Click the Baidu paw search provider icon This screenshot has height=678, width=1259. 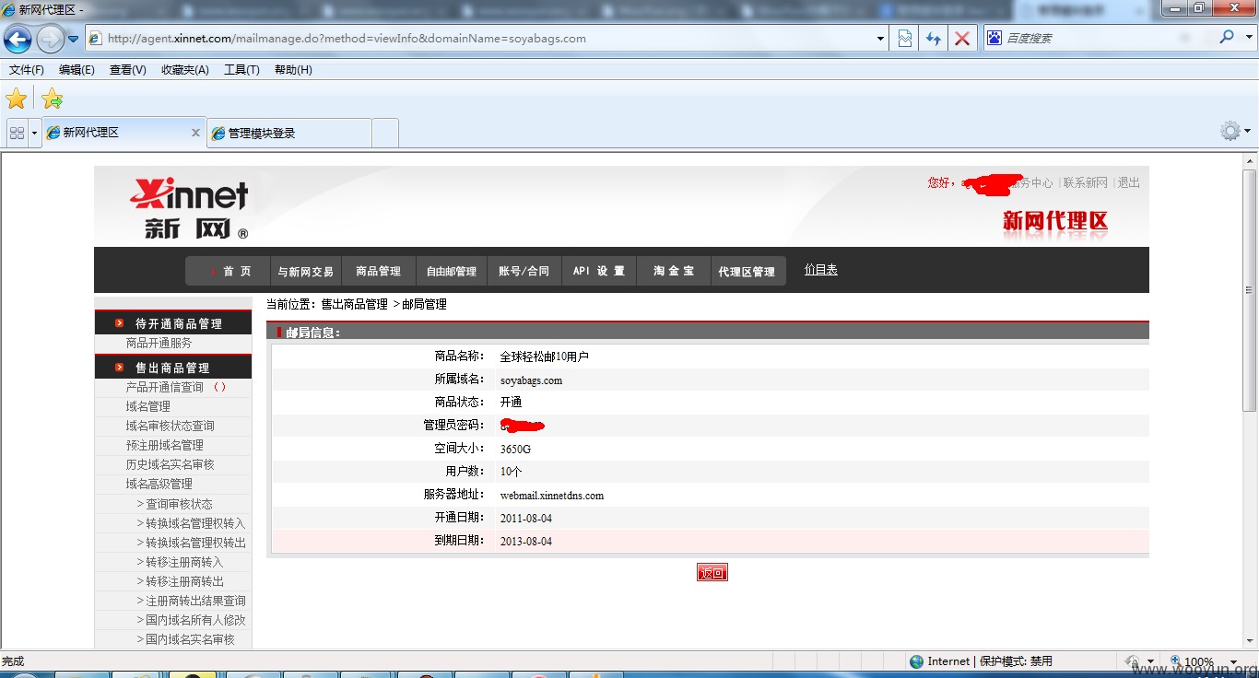click(x=994, y=38)
